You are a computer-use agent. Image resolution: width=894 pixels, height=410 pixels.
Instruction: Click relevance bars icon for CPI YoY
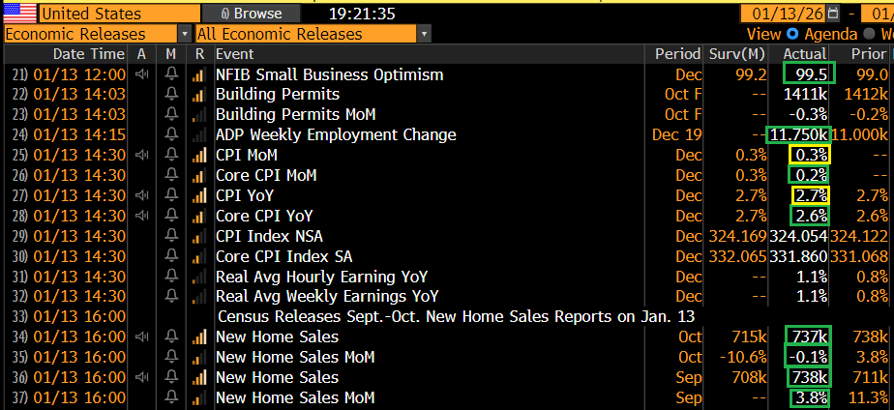pyautogui.click(x=199, y=195)
